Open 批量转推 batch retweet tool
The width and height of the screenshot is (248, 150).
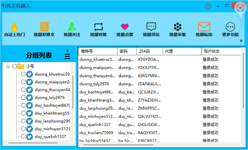(x=98, y=29)
